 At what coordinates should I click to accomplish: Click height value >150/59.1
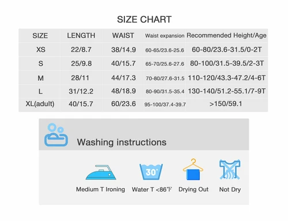point(226,104)
